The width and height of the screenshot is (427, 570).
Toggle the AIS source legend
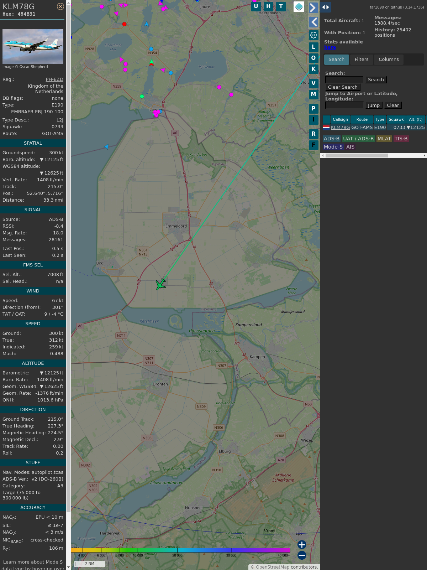pyautogui.click(x=350, y=147)
